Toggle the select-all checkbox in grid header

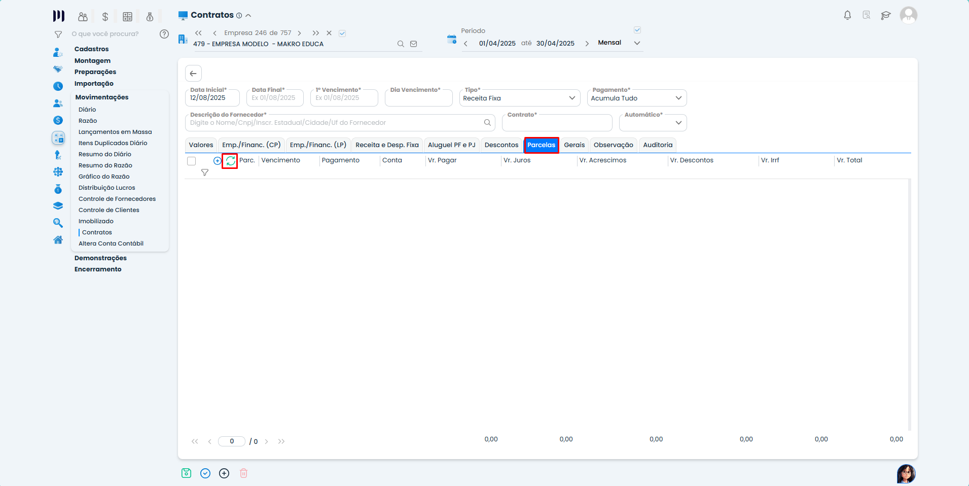[191, 161]
